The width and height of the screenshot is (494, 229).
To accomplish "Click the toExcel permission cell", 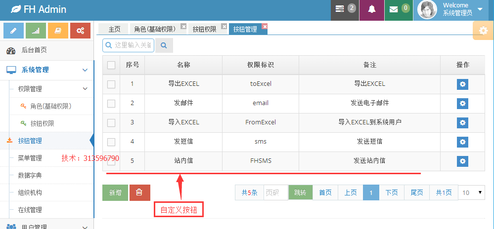I will (x=261, y=84).
